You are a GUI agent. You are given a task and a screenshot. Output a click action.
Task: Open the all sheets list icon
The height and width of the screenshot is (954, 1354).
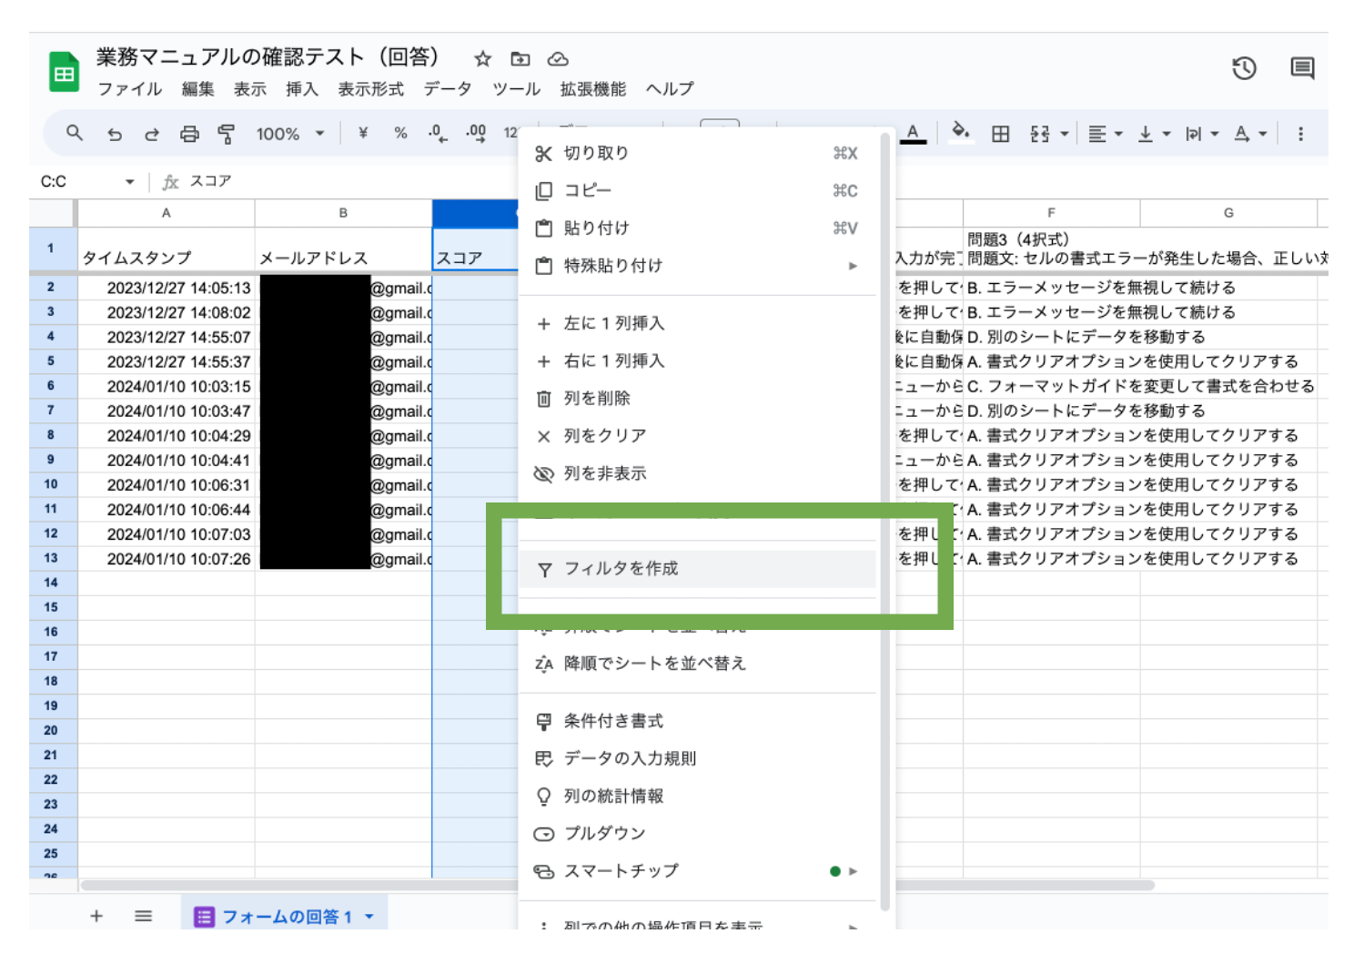(143, 916)
